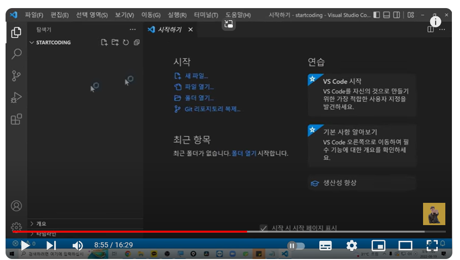Open the Search view in activity bar

click(x=16, y=54)
